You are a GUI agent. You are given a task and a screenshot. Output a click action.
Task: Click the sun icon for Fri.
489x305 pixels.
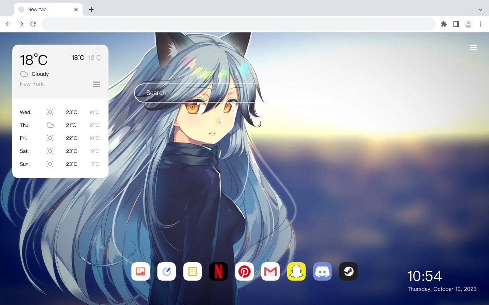click(50, 138)
